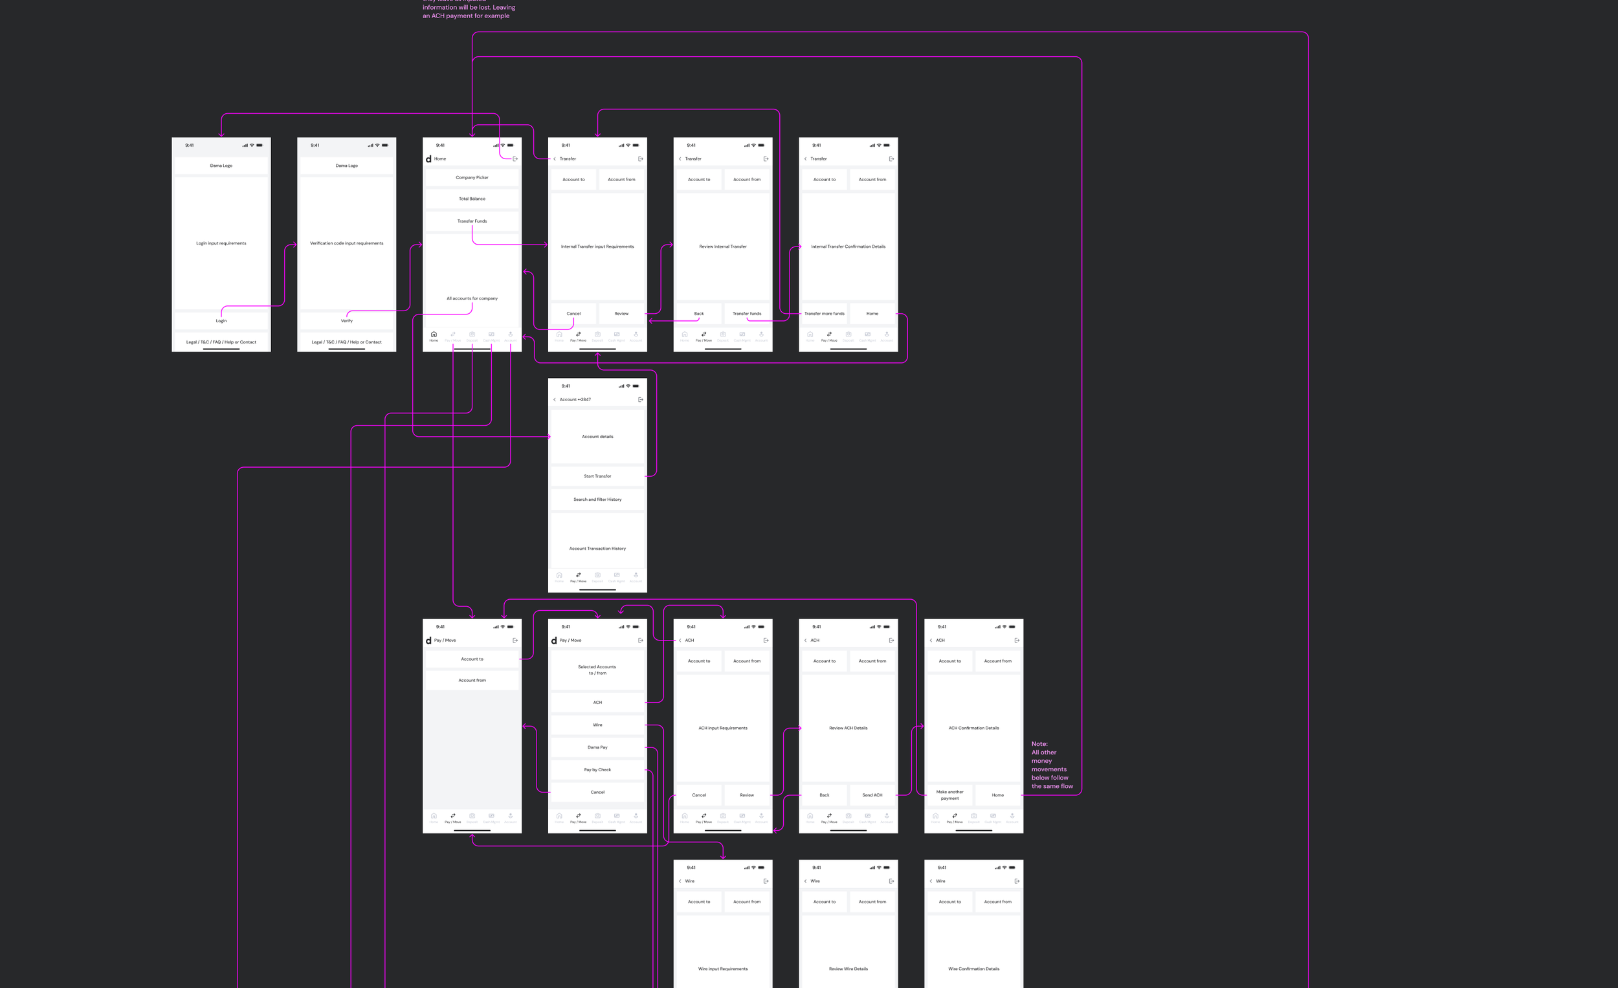1618x988 pixels.
Task: Click Search and filter History field
Action: (597, 499)
